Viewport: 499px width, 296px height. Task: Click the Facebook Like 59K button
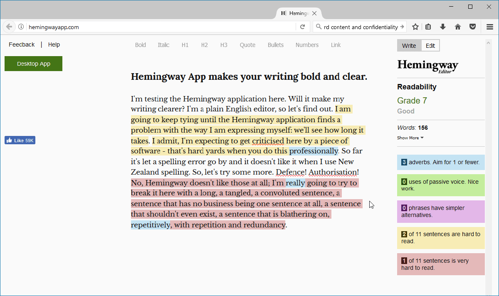20,141
